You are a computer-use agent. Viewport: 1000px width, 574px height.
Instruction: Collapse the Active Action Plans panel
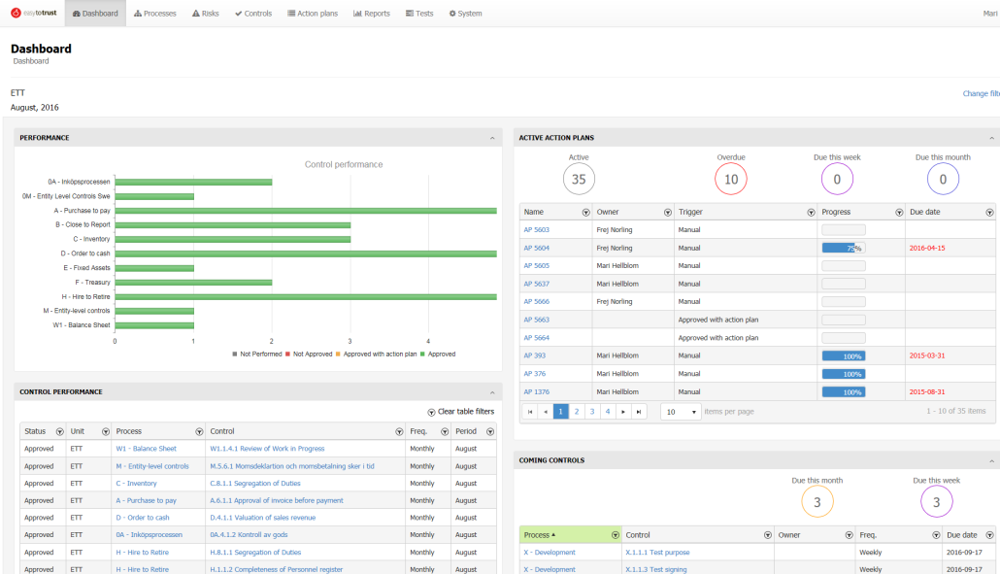coord(992,138)
